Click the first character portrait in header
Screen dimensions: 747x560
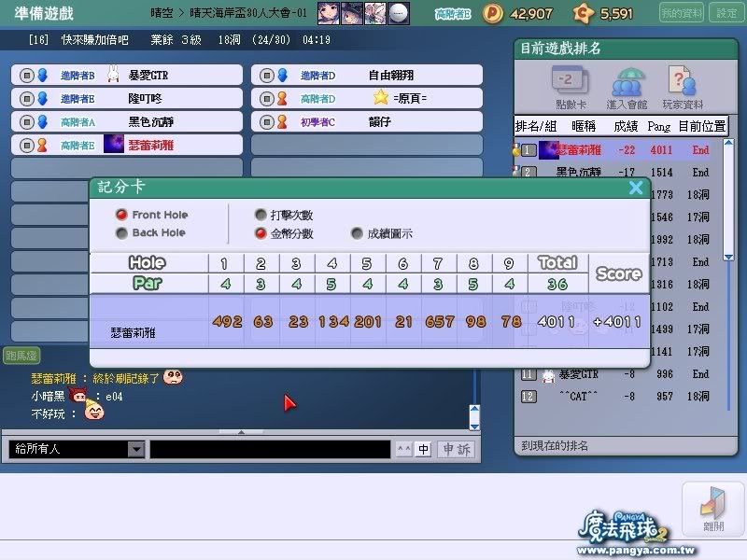(329, 13)
